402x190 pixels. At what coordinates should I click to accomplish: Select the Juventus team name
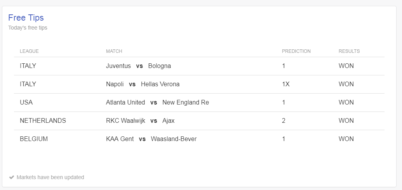click(x=118, y=66)
